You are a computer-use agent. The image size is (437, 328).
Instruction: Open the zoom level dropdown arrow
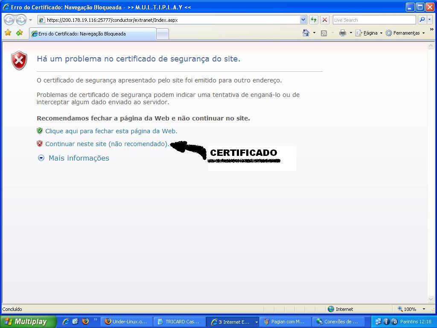[x=424, y=309]
